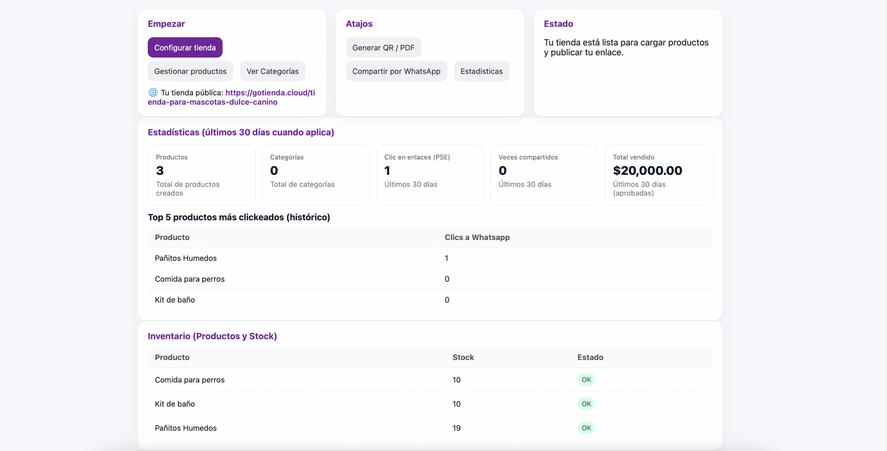The image size is (887, 451).
Task: Click Clics a Whatsapp column header
Action: 477,237
